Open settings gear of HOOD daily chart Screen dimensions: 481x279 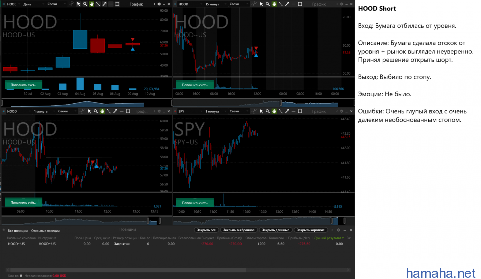(x=159, y=4)
